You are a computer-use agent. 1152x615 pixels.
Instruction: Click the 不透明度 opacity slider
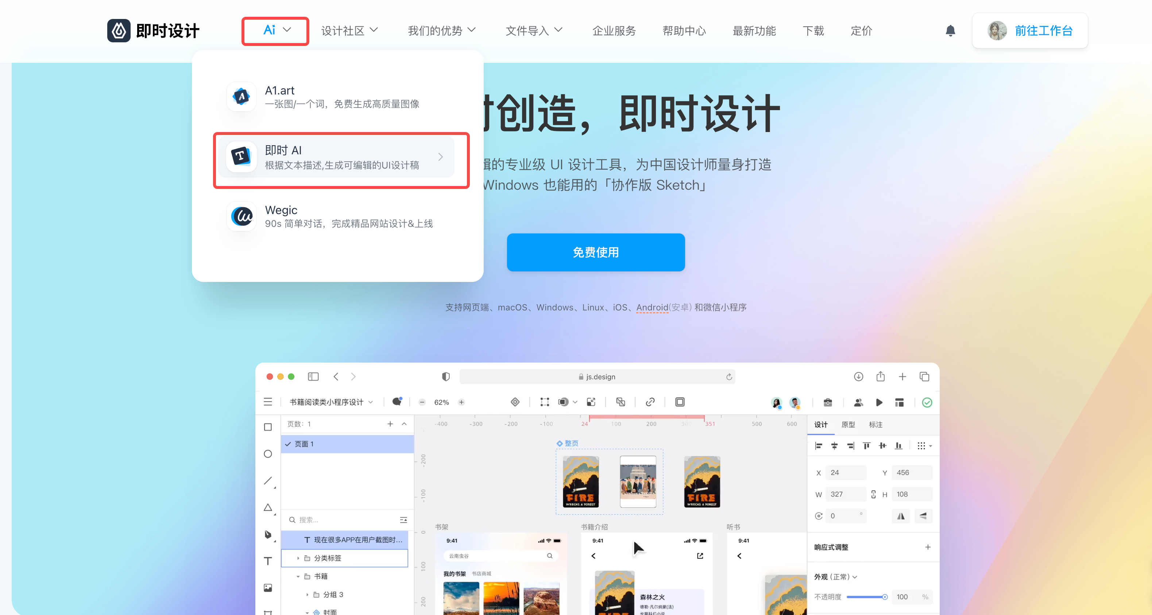click(x=867, y=597)
